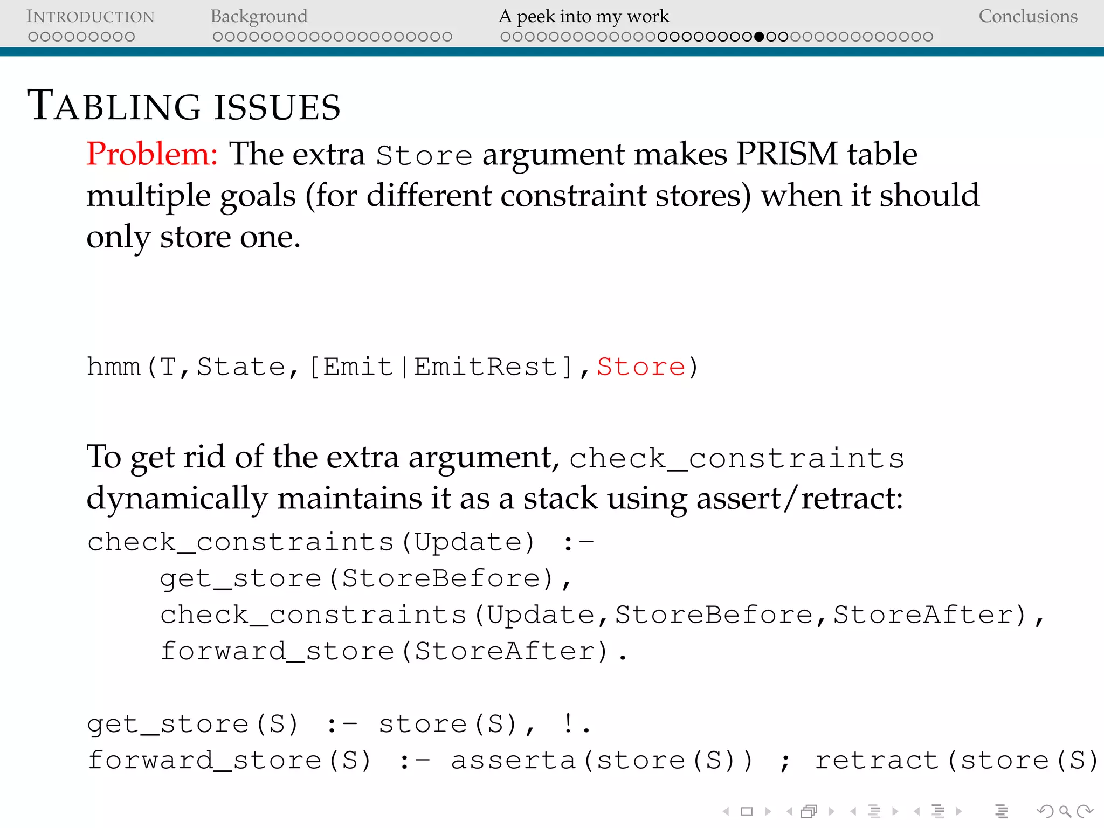Screen dimensions: 1104x828
Task: Click the single slide rectangle icon
Action: click(747, 811)
